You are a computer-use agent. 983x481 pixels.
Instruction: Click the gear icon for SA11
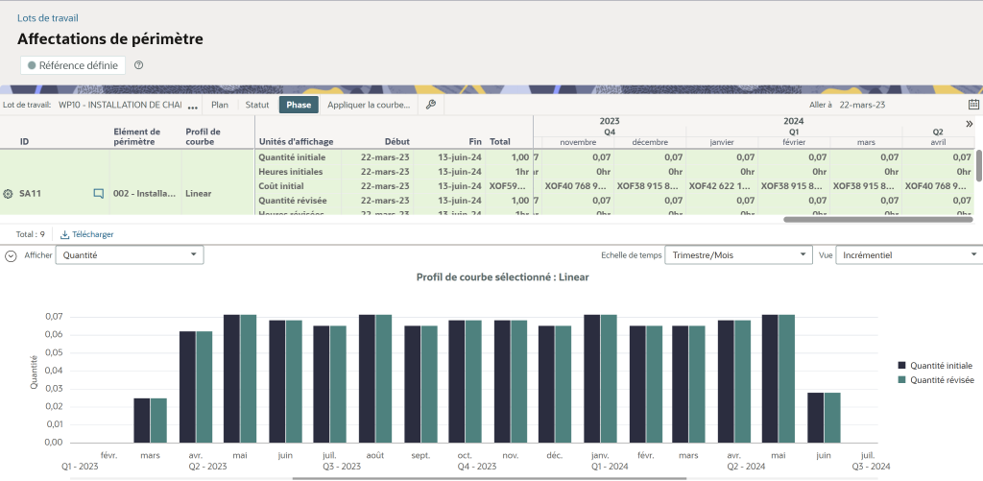coord(9,194)
